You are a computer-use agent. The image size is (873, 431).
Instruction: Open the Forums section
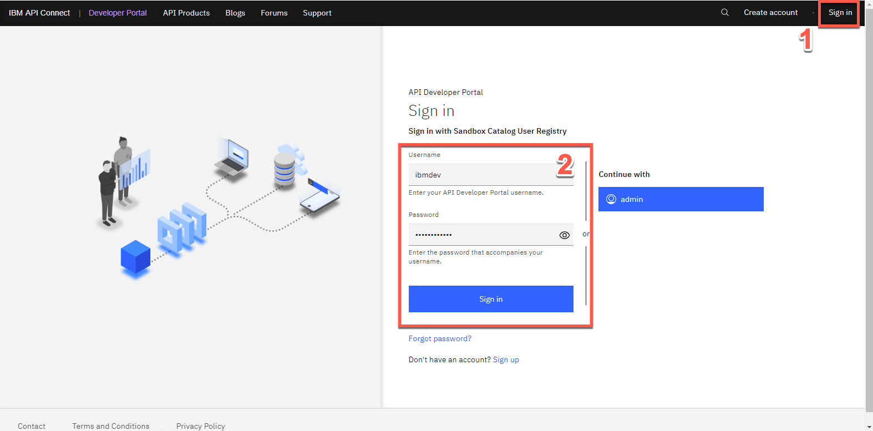tap(274, 13)
